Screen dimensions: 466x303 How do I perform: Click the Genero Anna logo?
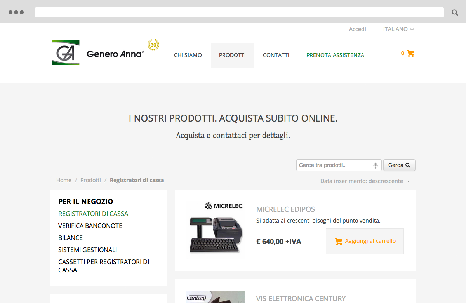coord(66,52)
